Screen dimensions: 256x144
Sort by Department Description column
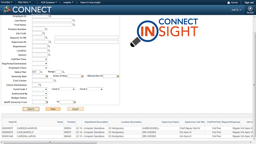(96, 122)
